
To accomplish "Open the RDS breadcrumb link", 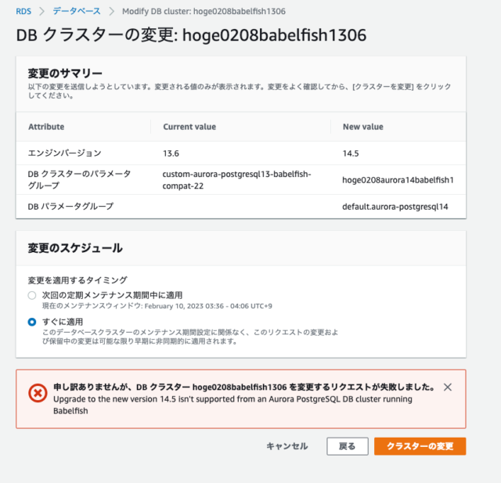I will [23, 12].
